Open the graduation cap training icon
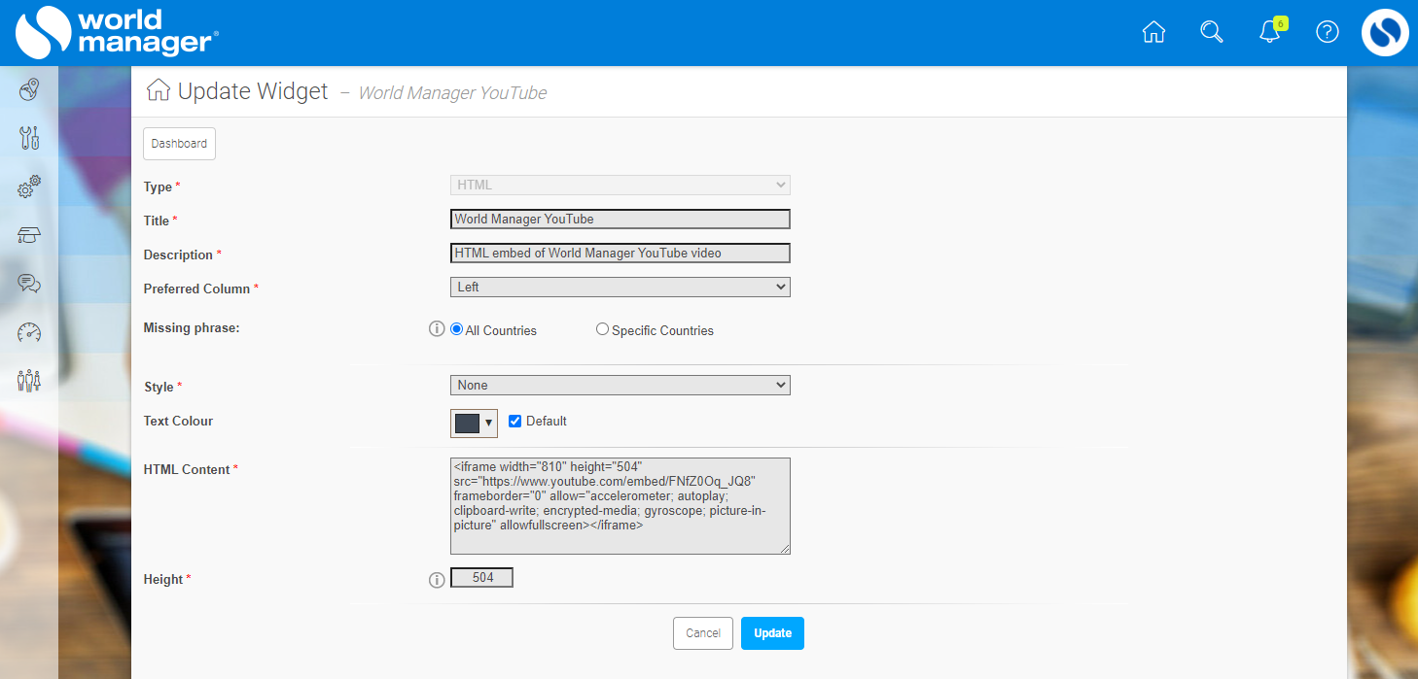The height and width of the screenshot is (679, 1418). pyautogui.click(x=28, y=235)
